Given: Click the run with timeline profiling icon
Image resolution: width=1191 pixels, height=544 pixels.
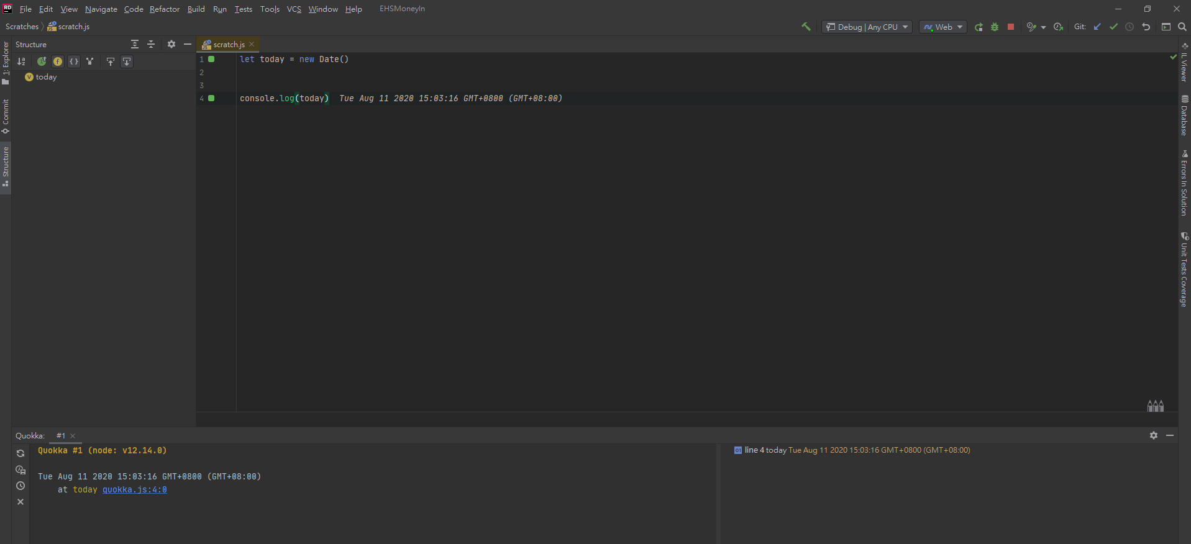Looking at the screenshot, I should tap(1059, 27).
